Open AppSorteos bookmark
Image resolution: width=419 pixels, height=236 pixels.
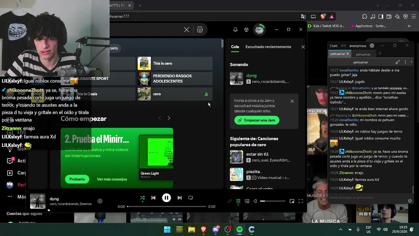pyautogui.click(x=368, y=26)
